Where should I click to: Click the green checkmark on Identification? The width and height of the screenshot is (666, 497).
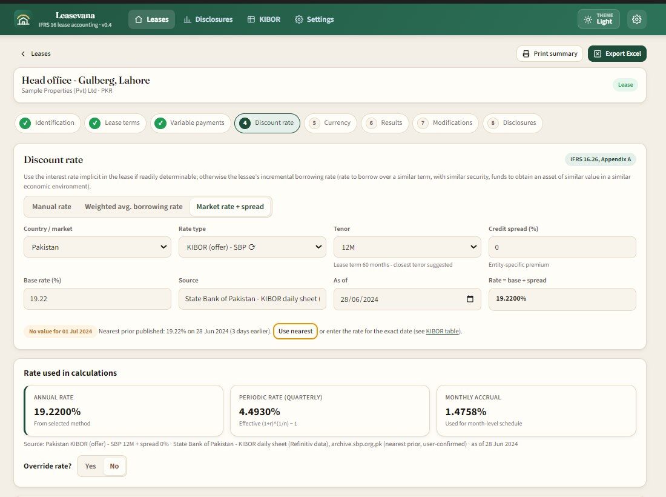click(25, 123)
